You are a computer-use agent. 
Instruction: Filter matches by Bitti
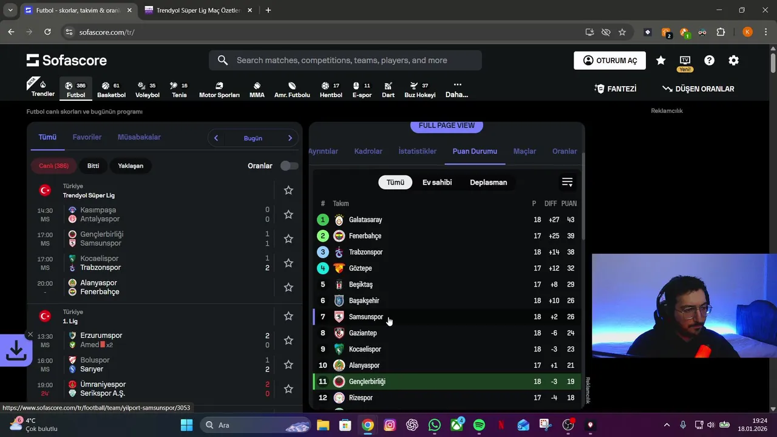coord(93,166)
